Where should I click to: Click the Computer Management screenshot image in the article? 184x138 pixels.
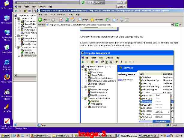pyautogui.click(x=127, y=87)
